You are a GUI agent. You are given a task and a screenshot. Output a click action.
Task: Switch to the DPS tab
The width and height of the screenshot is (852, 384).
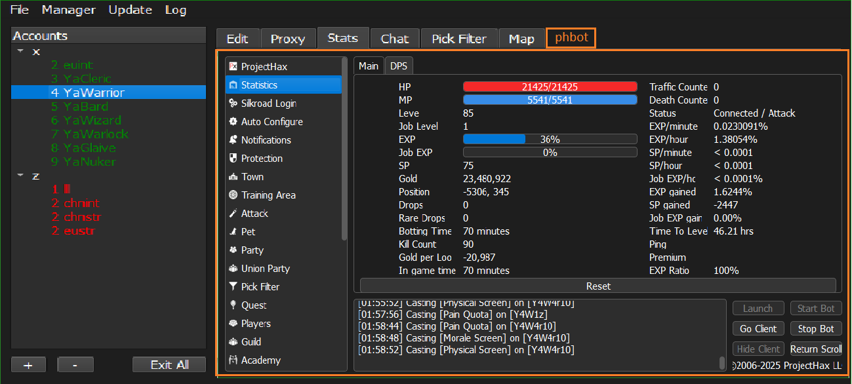pos(397,66)
